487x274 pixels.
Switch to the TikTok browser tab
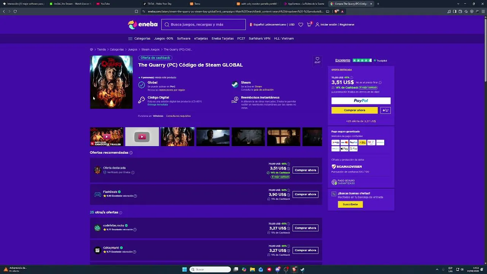pos(164,4)
